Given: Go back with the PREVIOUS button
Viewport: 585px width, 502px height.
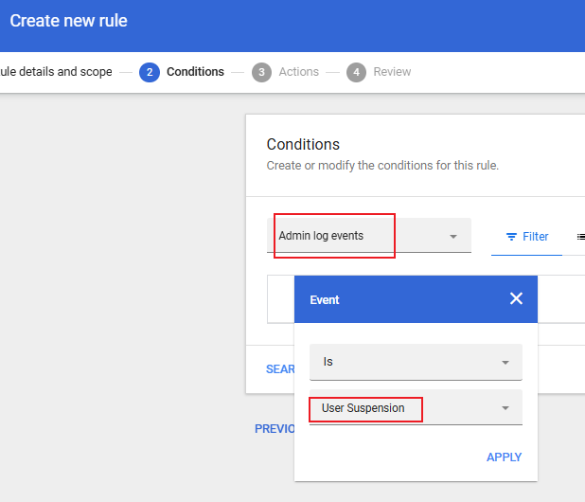Looking at the screenshot, I should (275, 429).
